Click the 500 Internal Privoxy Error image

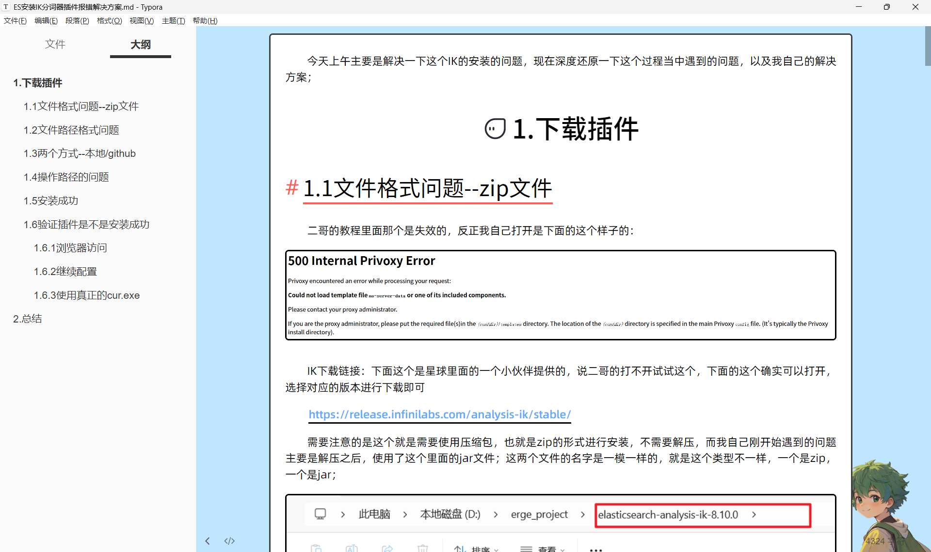[x=561, y=295]
